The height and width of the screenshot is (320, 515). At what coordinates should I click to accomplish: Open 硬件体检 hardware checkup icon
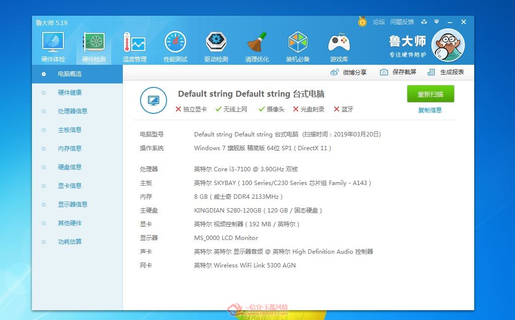[x=53, y=42]
